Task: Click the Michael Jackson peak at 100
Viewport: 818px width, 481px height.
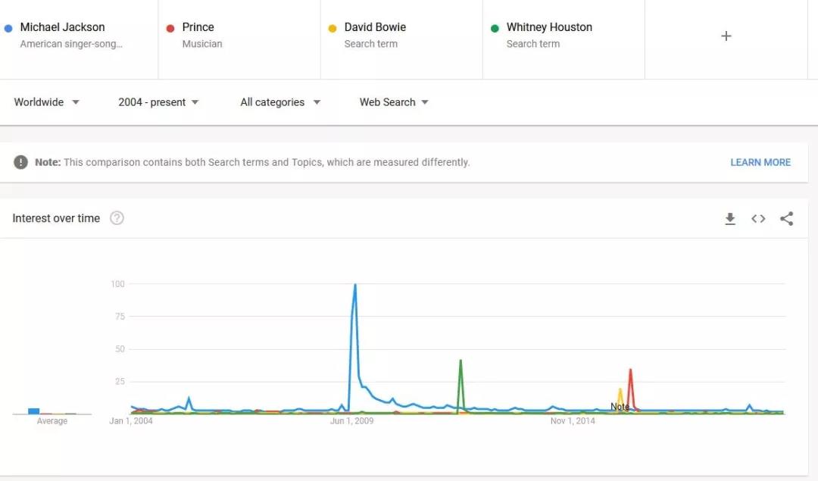Action: [355, 285]
